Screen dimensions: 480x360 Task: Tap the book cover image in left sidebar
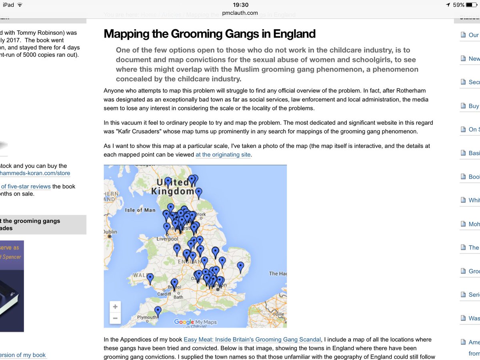12,286
